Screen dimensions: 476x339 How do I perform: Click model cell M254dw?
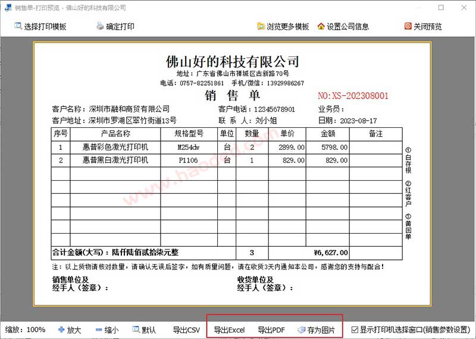189,147
